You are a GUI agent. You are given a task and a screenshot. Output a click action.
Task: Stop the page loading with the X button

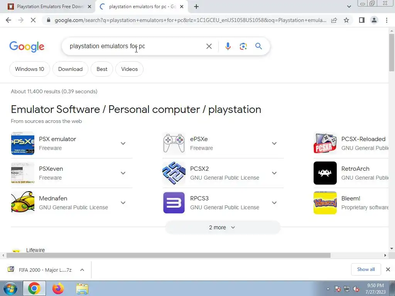33,20
